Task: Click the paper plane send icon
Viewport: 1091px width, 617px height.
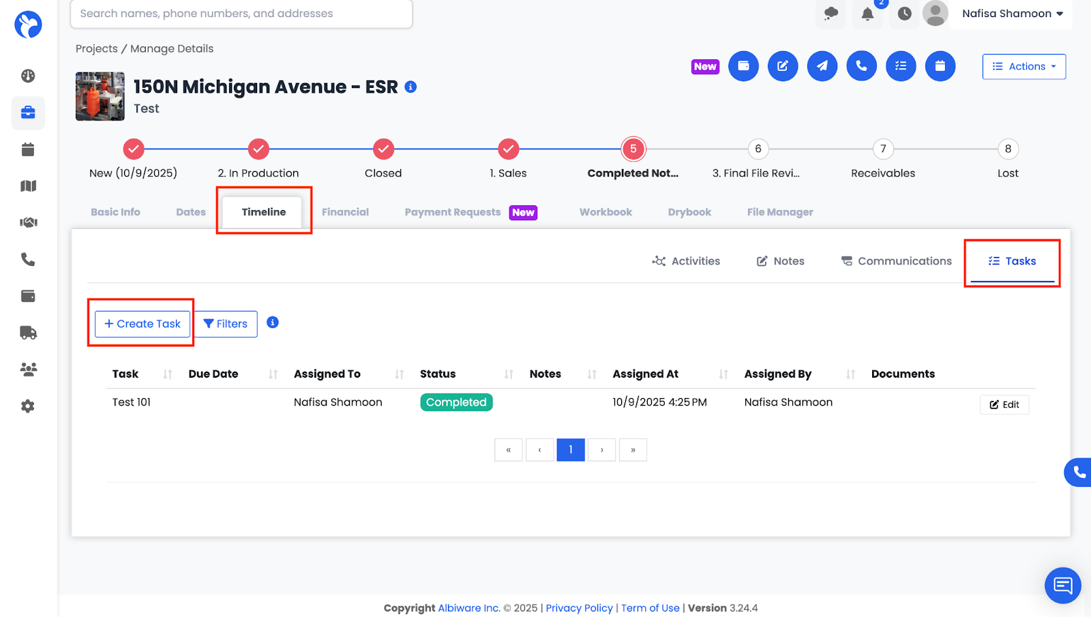Action: (822, 66)
